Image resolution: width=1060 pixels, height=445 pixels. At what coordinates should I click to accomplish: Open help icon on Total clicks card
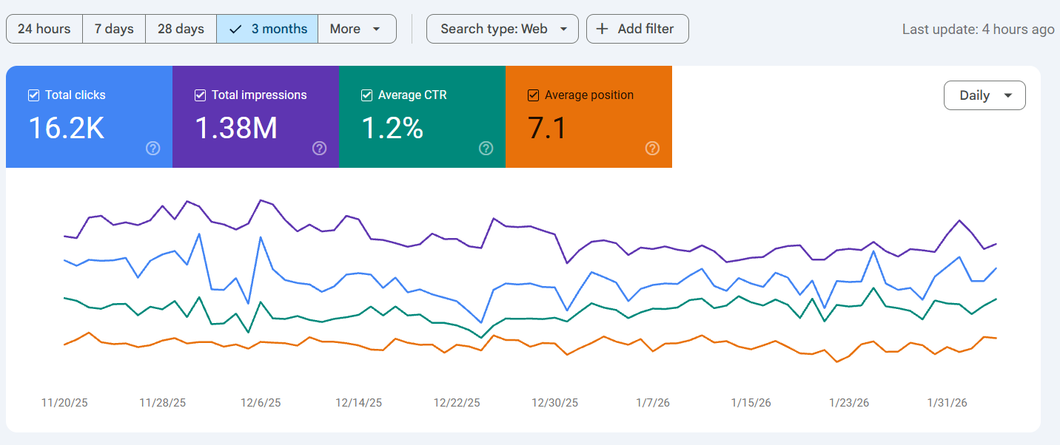coord(153,149)
